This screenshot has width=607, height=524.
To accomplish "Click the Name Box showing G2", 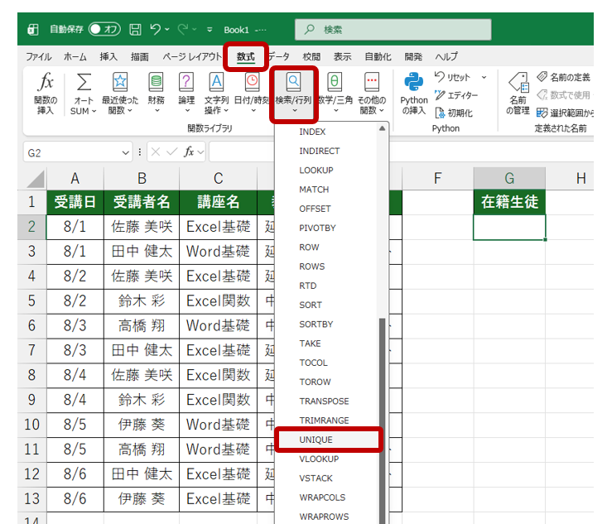I will 77,153.
